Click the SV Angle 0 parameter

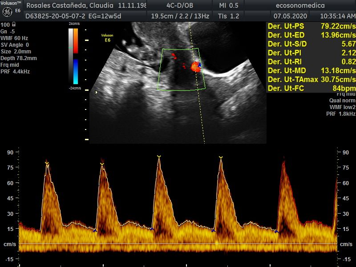click(15, 45)
